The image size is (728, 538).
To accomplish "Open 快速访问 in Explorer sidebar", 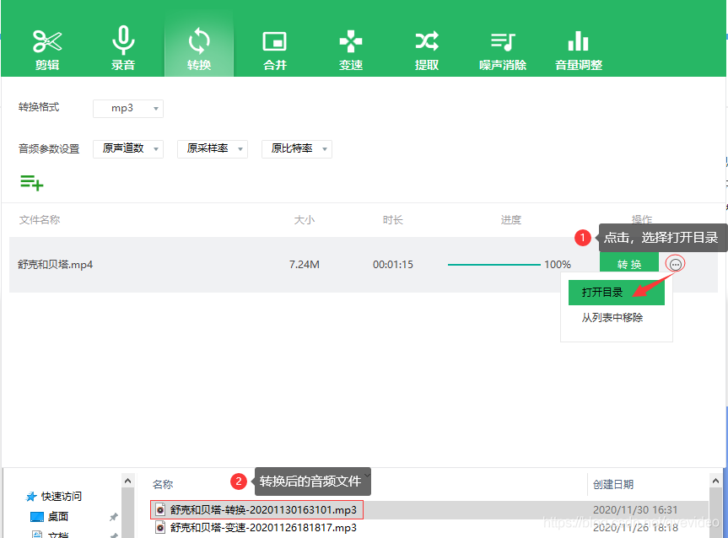I will click(62, 496).
